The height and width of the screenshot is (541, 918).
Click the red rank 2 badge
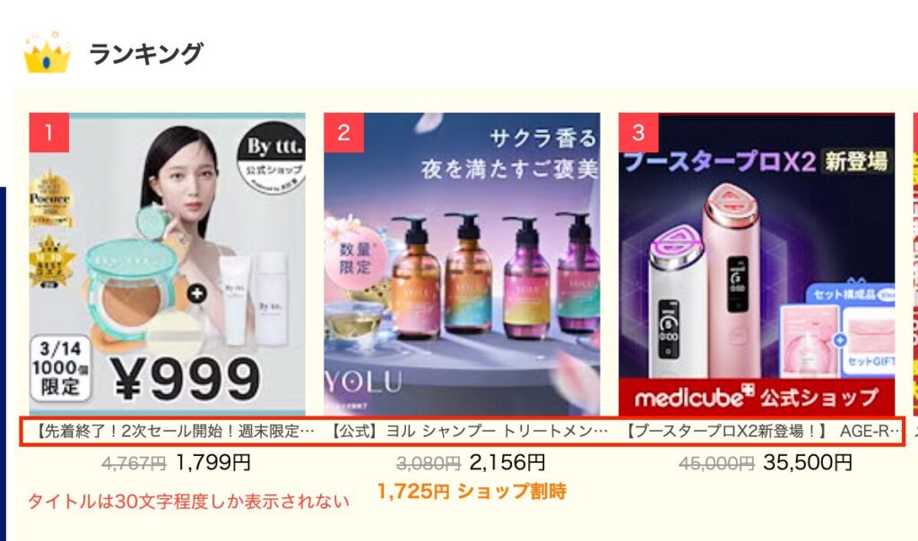[x=343, y=133]
